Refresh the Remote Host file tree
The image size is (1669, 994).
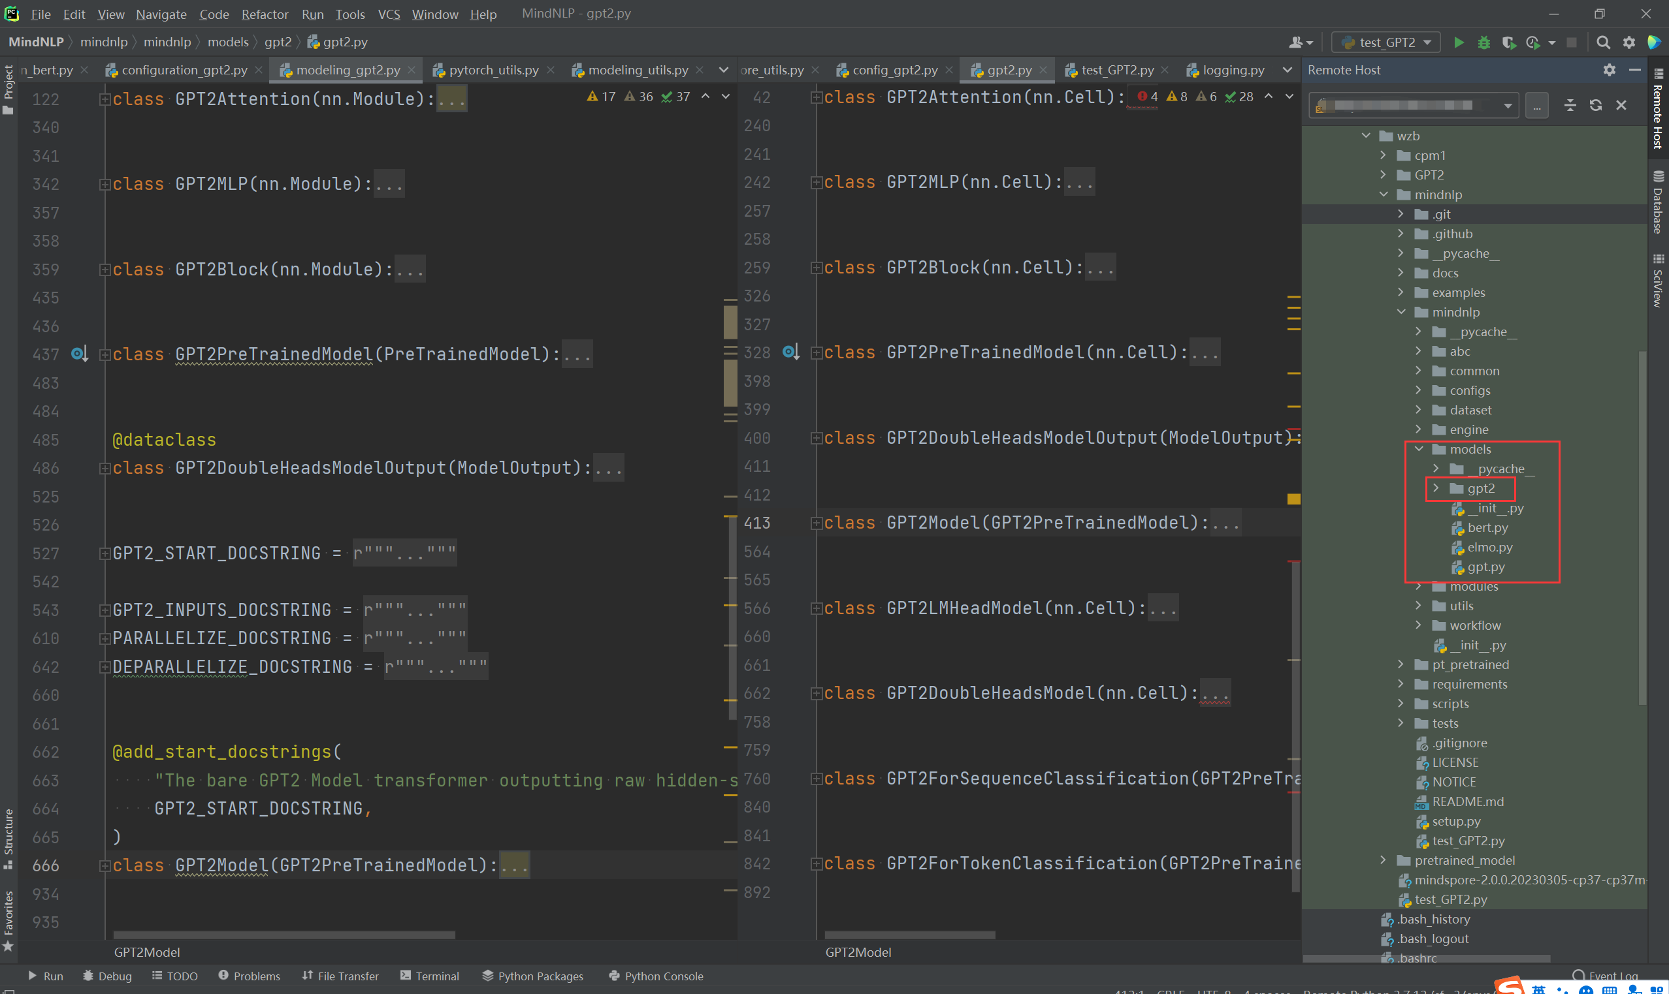[x=1595, y=105]
